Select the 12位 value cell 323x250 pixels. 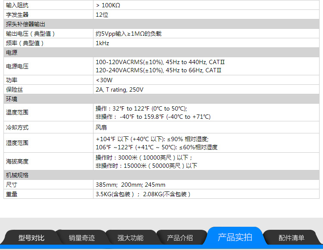(102, 15)
